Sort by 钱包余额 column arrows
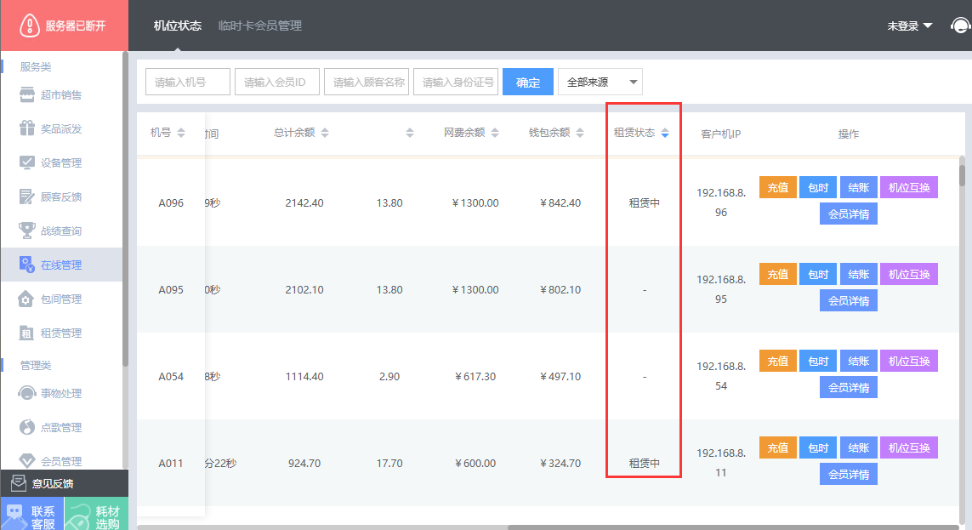 (x=580, y=133)
